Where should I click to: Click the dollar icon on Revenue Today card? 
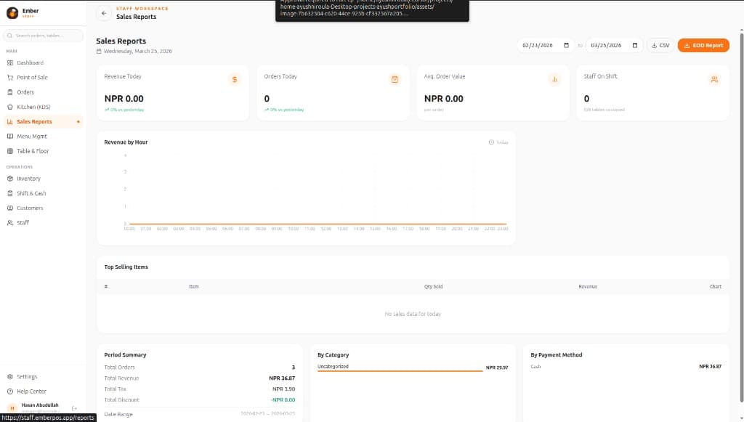[x=234, y=79]
